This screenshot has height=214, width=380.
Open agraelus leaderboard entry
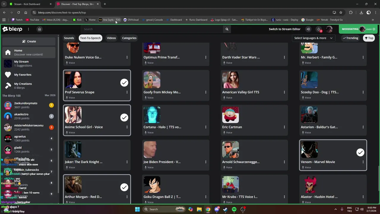point(29,139)
